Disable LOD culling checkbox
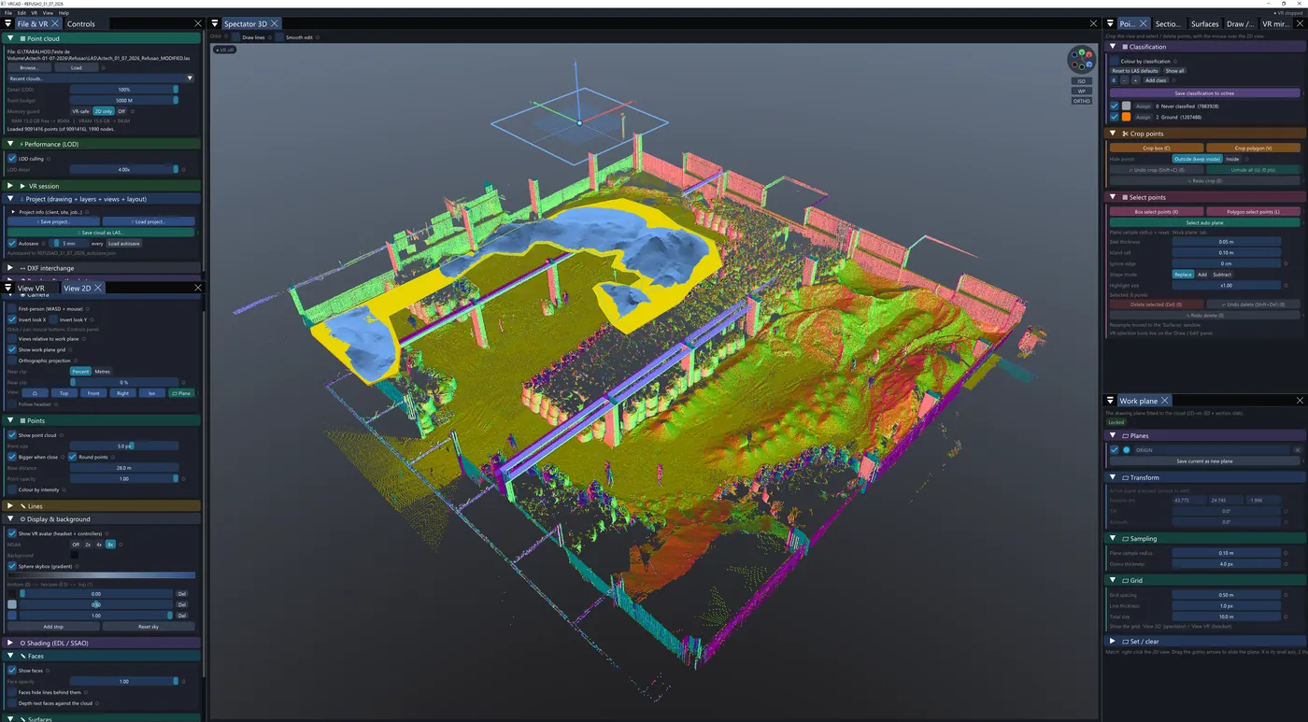This screenshot has width=1308, height=722. [12, 159]
